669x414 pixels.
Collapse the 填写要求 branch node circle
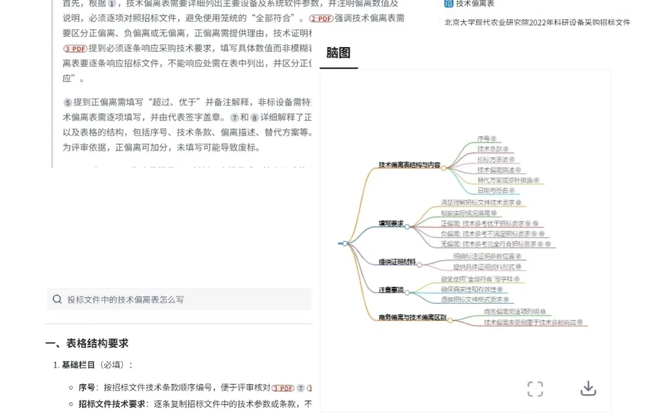407,227
